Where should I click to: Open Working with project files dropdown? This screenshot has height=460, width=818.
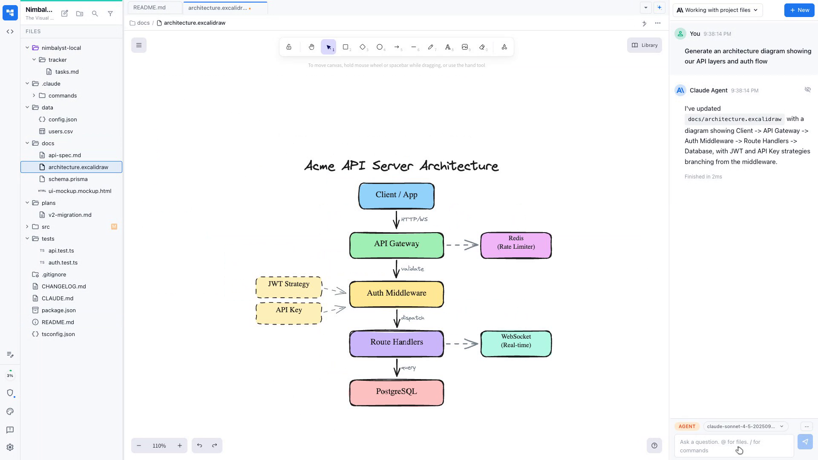(x=717, y=10)
